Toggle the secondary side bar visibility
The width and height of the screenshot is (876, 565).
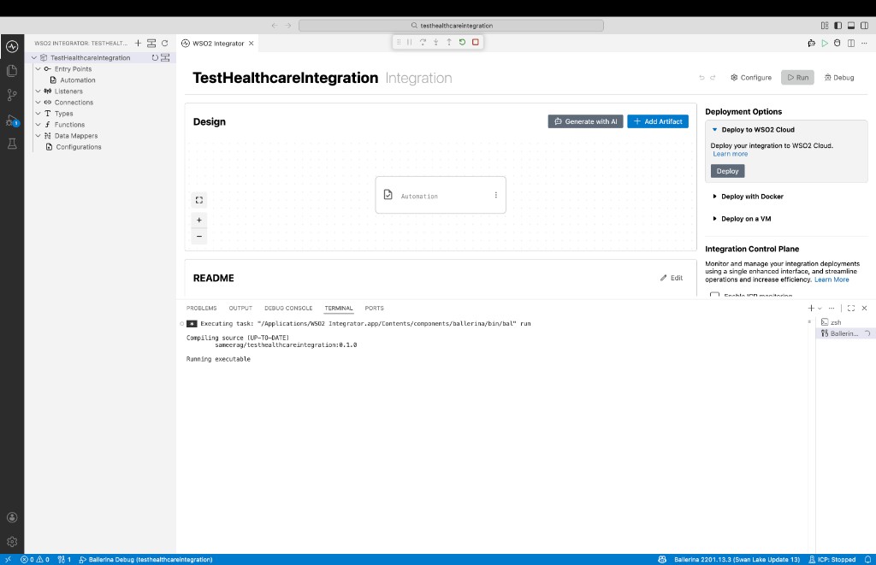pos(864,25)
